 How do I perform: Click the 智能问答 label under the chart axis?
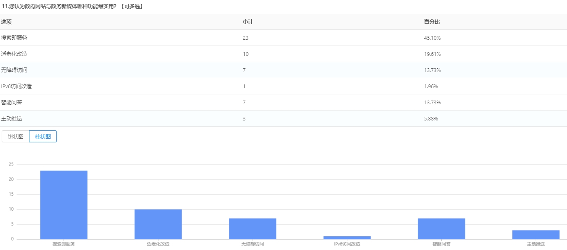click(441, 244)
